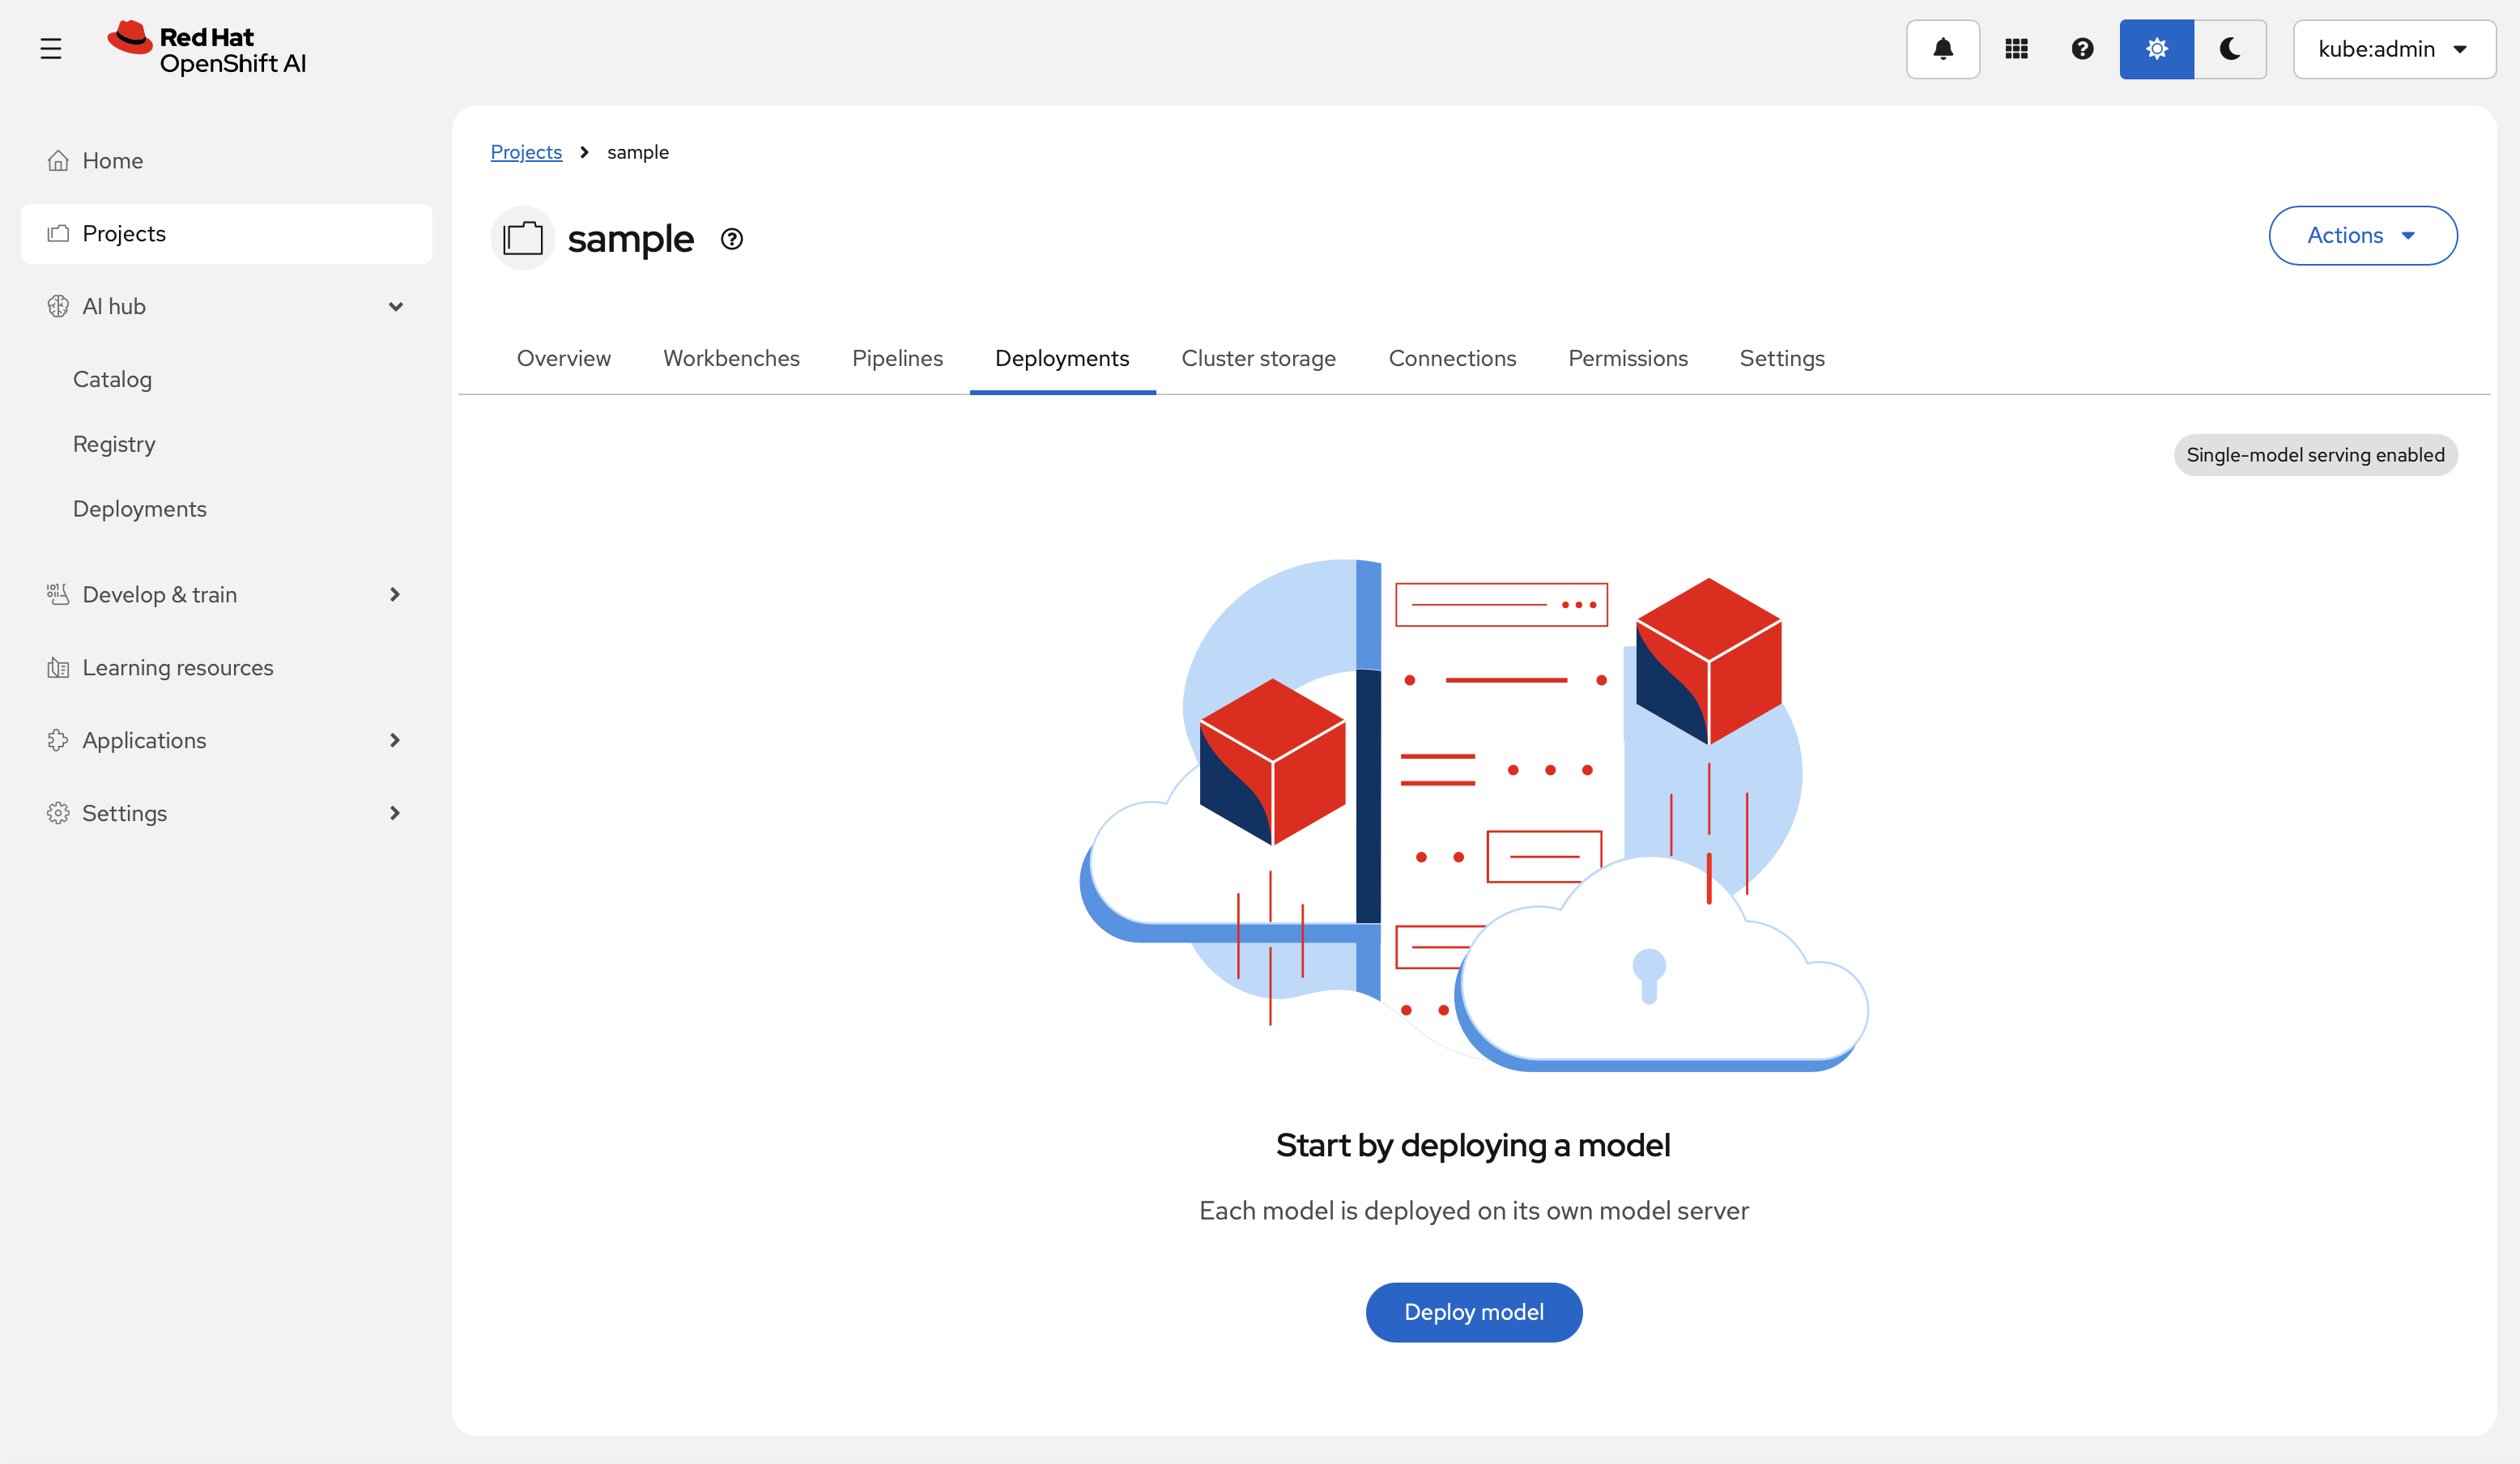Switch to the Cluster storage tab

click(x=1258, y=358)
